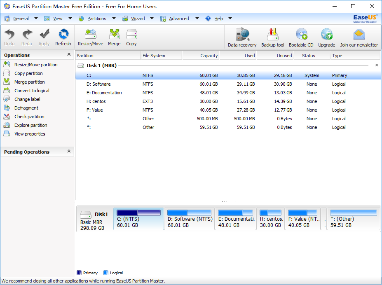This screenshot has width=382, height=285.
Task: Select the D: Software partition row
Action: tap(228, 84)
